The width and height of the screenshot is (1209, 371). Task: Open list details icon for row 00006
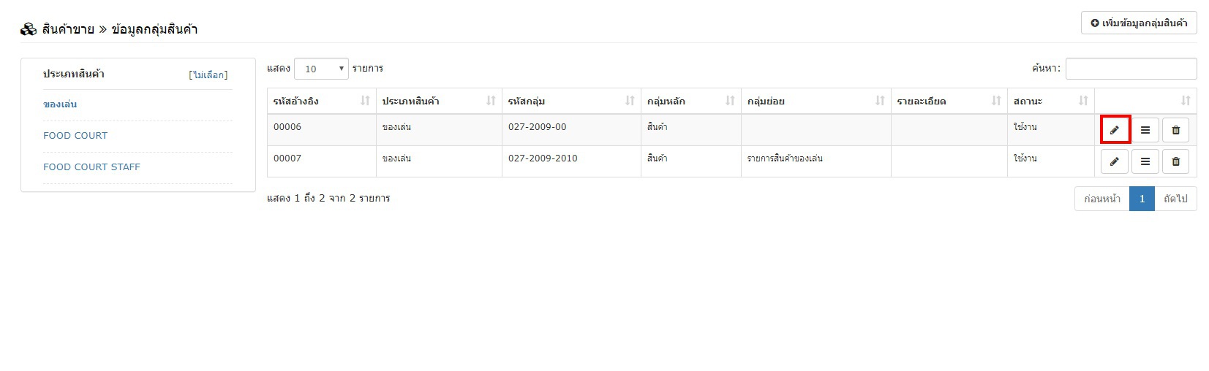[1145, 130]
